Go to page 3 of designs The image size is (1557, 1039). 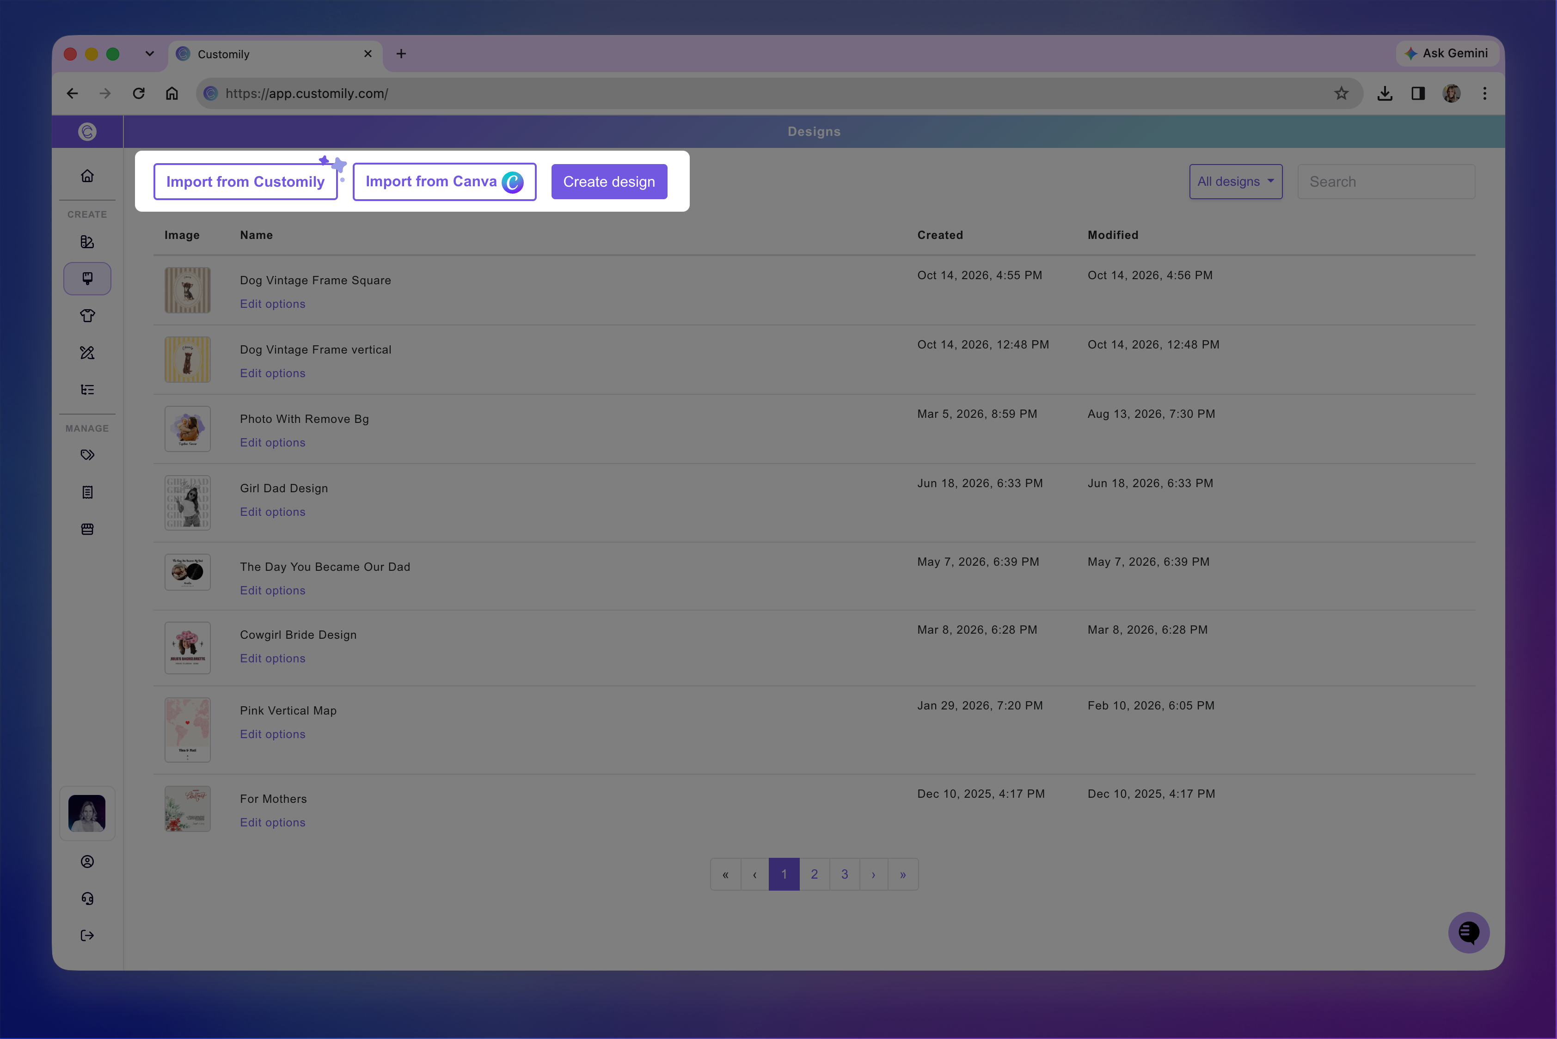pos(845,874)
